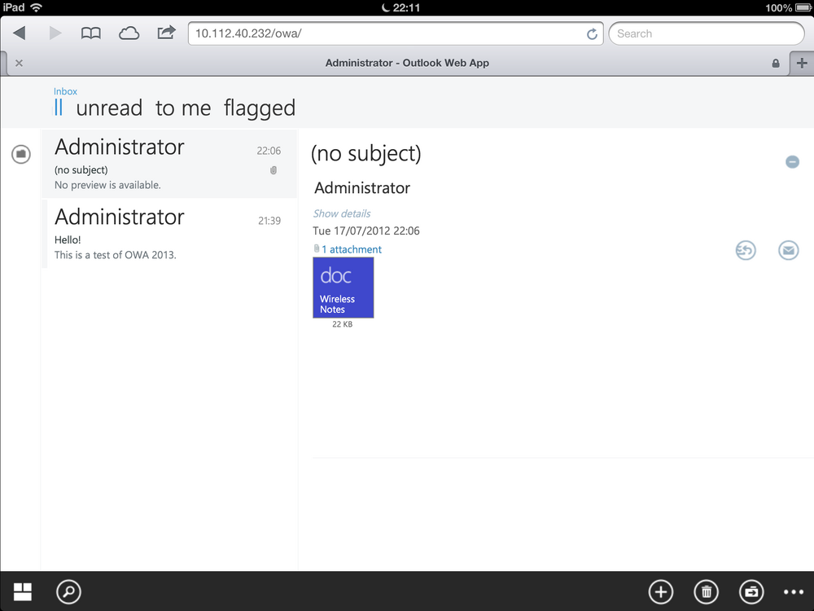
Task: Open the 1 attachment link
Action: 352,249
